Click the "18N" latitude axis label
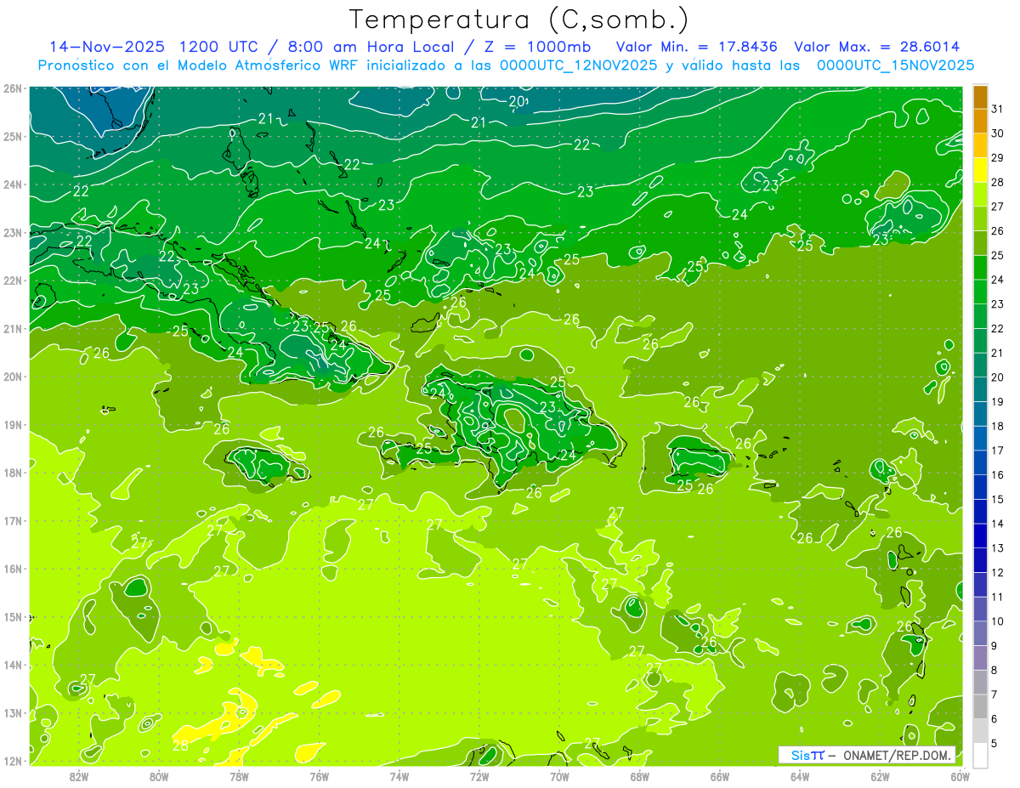1020x788 pixels. click(13, 473)
